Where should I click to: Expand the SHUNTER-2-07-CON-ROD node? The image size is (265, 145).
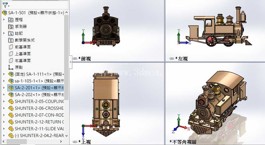pyautogui.click(x=4, y=115)
